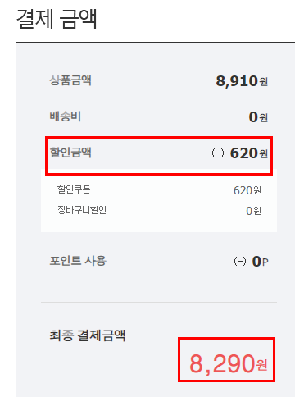Click the 620원 coupon discount value

(247, 190)
